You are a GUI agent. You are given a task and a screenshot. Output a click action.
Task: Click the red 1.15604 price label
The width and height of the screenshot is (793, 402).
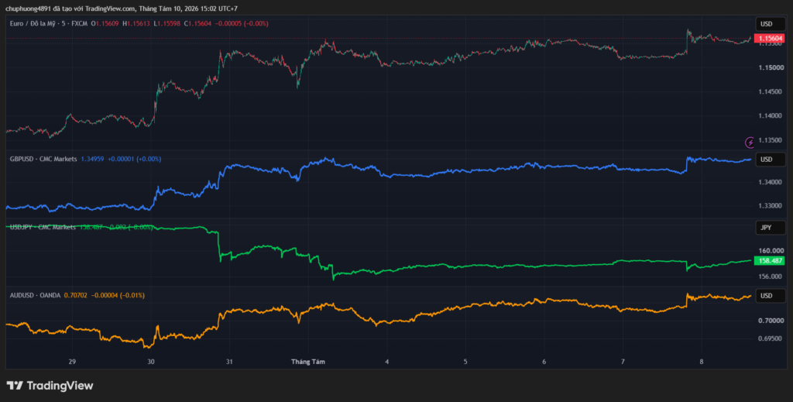click(x=769, y=39)
